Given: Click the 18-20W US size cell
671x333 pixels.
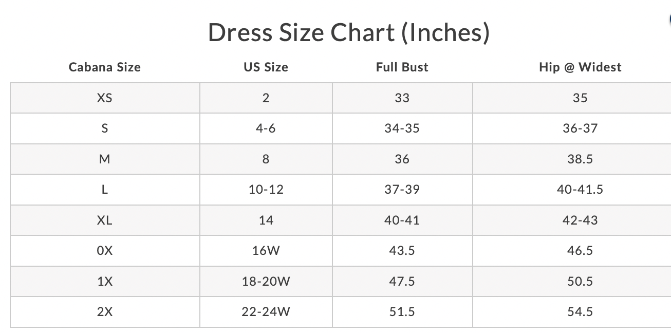Looking at the screenshot, I should click(x=266, y=282).
